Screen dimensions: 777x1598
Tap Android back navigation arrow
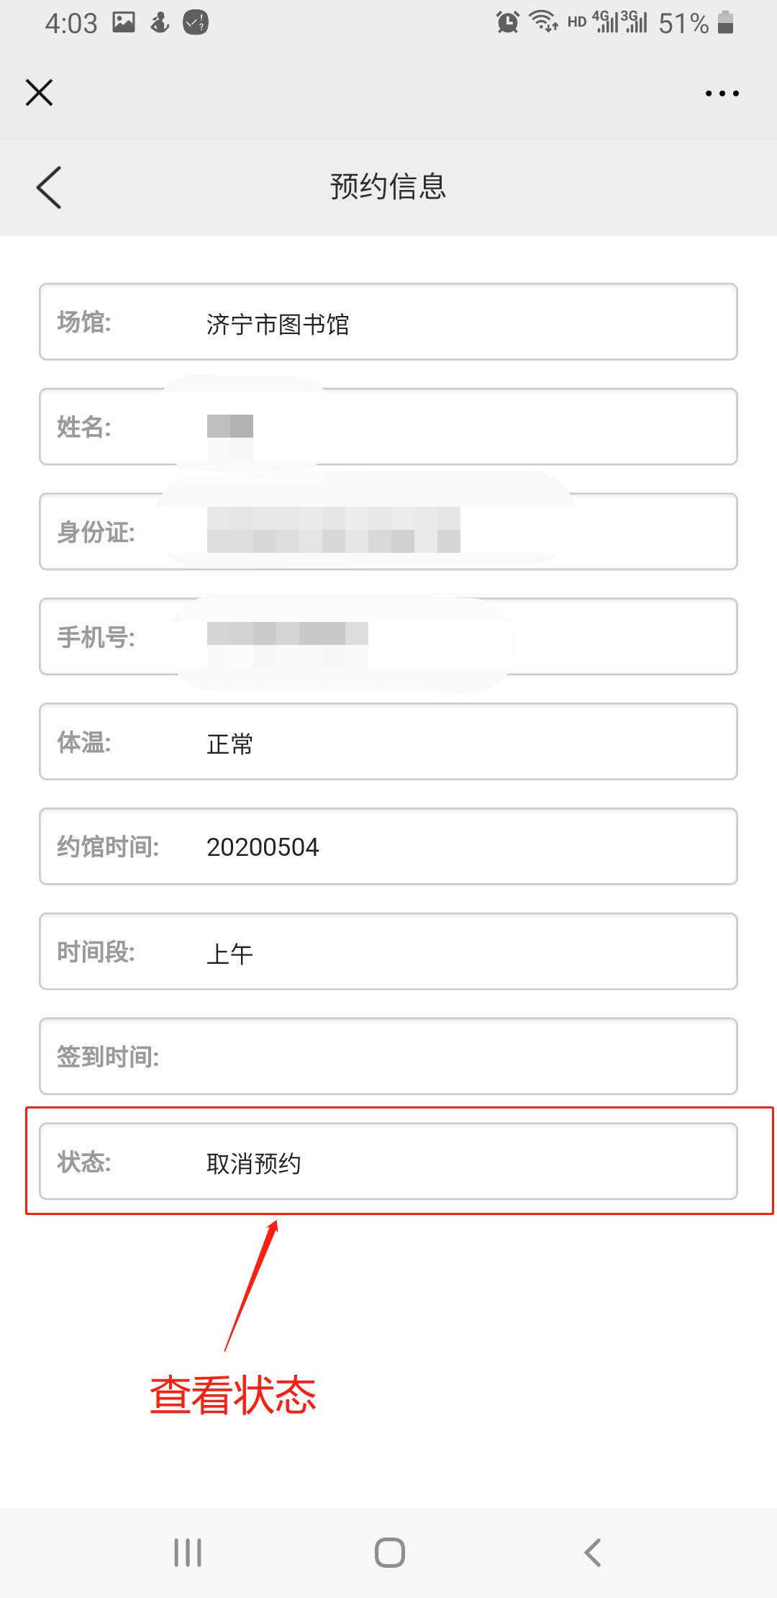[592, 1553]
